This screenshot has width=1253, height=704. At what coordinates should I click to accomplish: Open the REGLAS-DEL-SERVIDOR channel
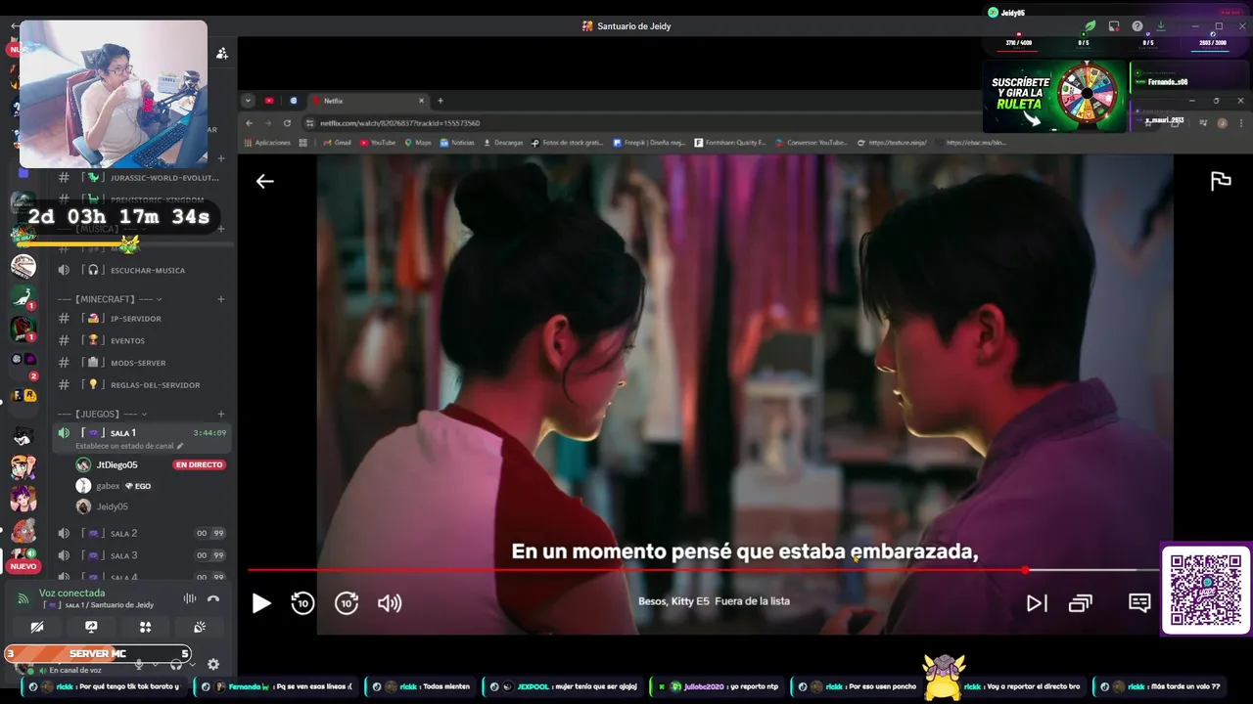[141, 385]
